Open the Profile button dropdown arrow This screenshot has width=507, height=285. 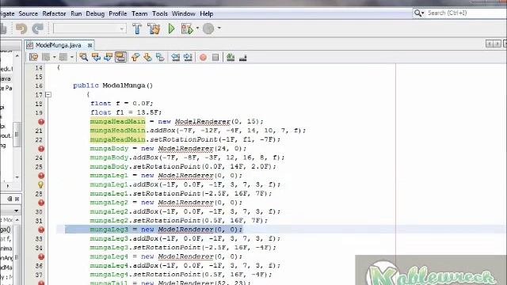(x=219, y=28)
